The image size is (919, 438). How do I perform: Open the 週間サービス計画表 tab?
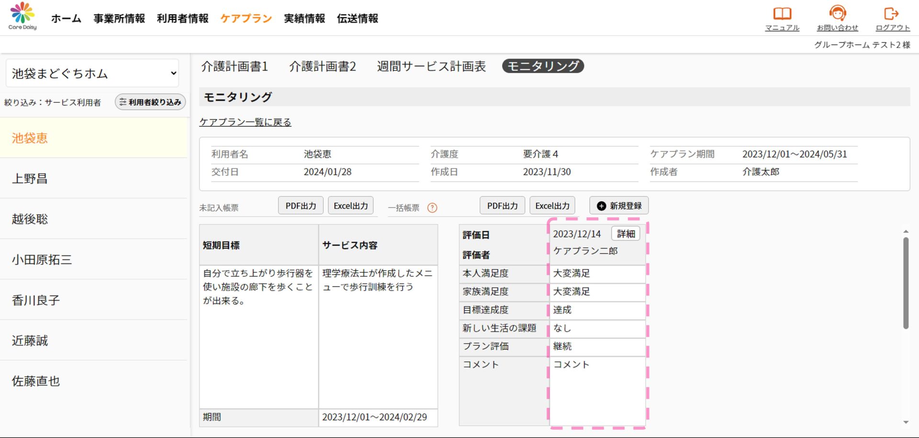(431, 66)
